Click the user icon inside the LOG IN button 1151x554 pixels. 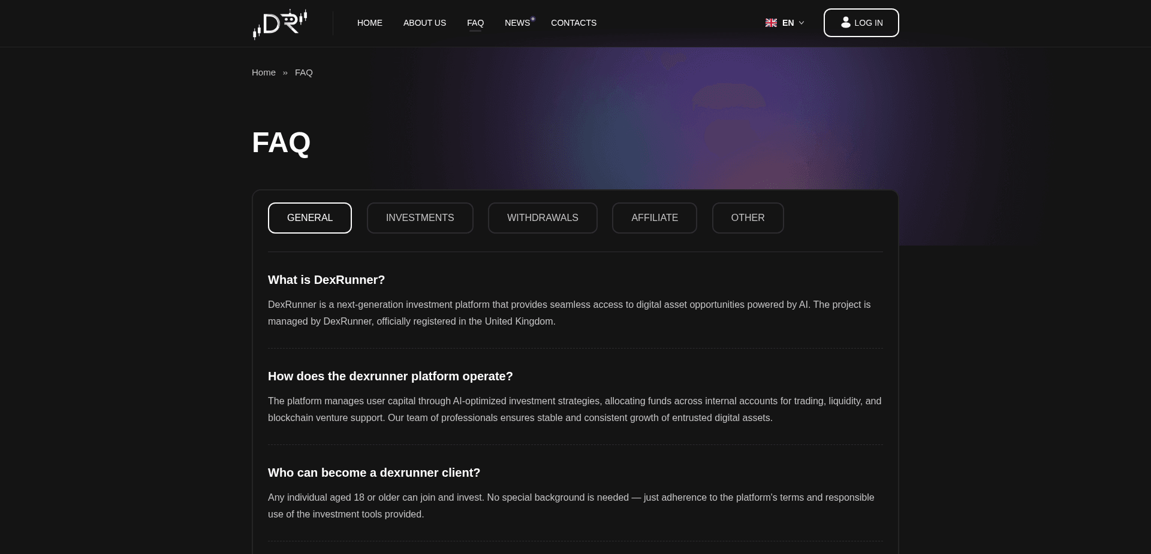point(845,22)
